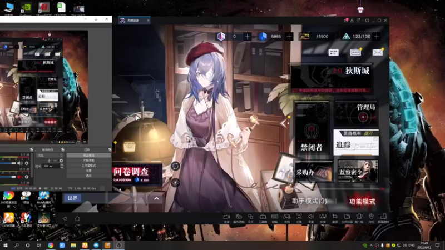Enter the 狄斯城 chapter banner
Viewport: 445px width, 250px height.
(x=331, y=79)
